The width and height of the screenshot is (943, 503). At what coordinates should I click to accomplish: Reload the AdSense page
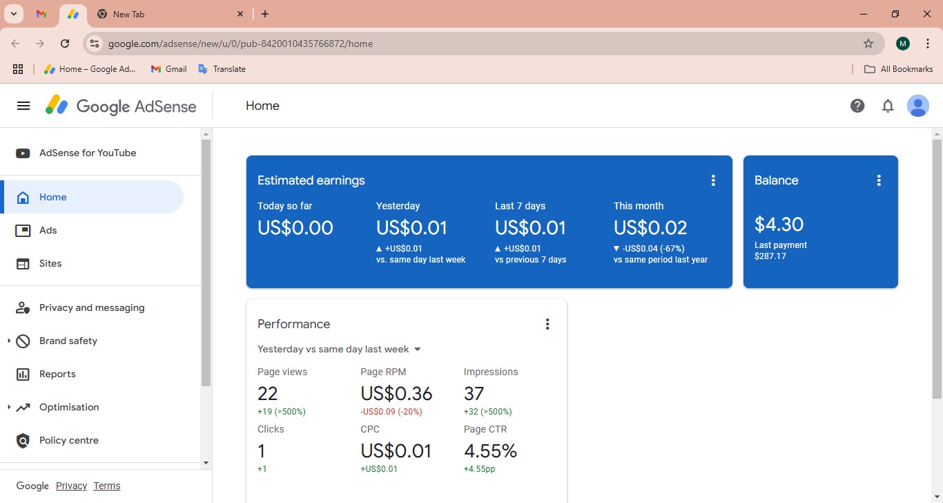65,44
